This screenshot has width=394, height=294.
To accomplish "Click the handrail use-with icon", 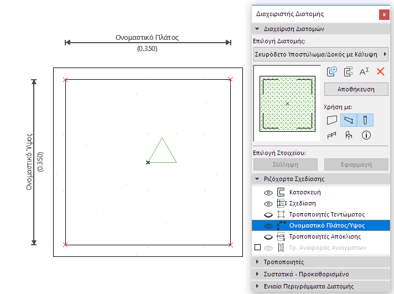I will (331, 135).
